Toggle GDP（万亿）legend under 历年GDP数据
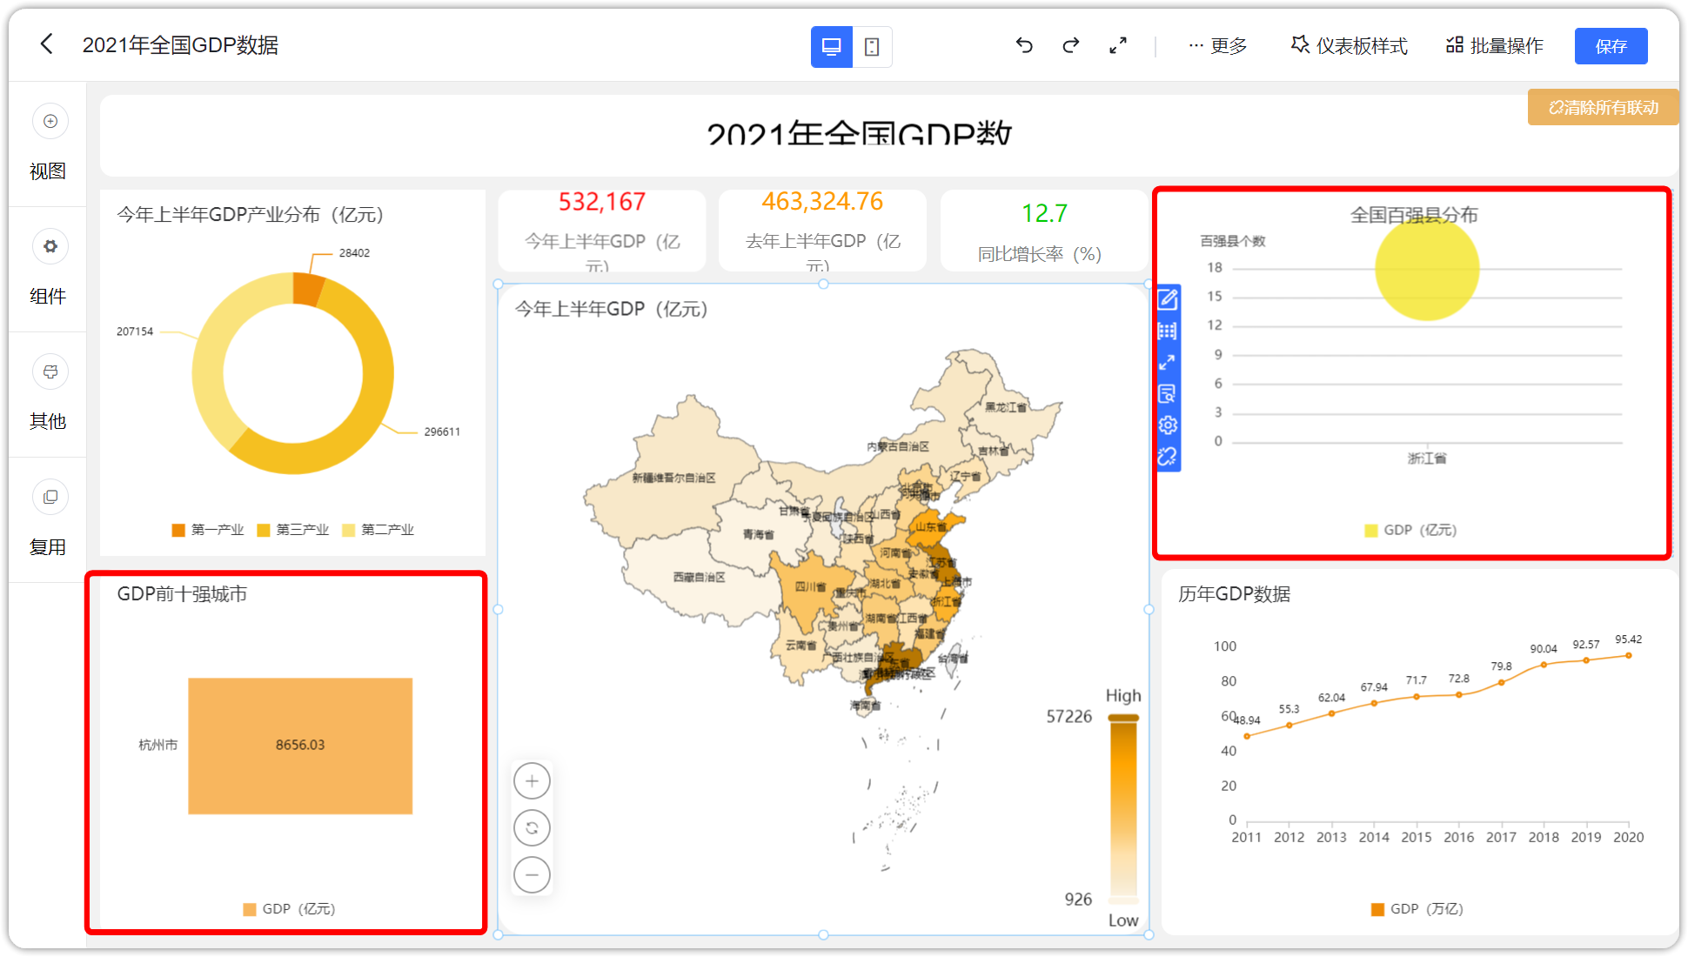The image size is (1688, 957). click(x=1417, y=909)
